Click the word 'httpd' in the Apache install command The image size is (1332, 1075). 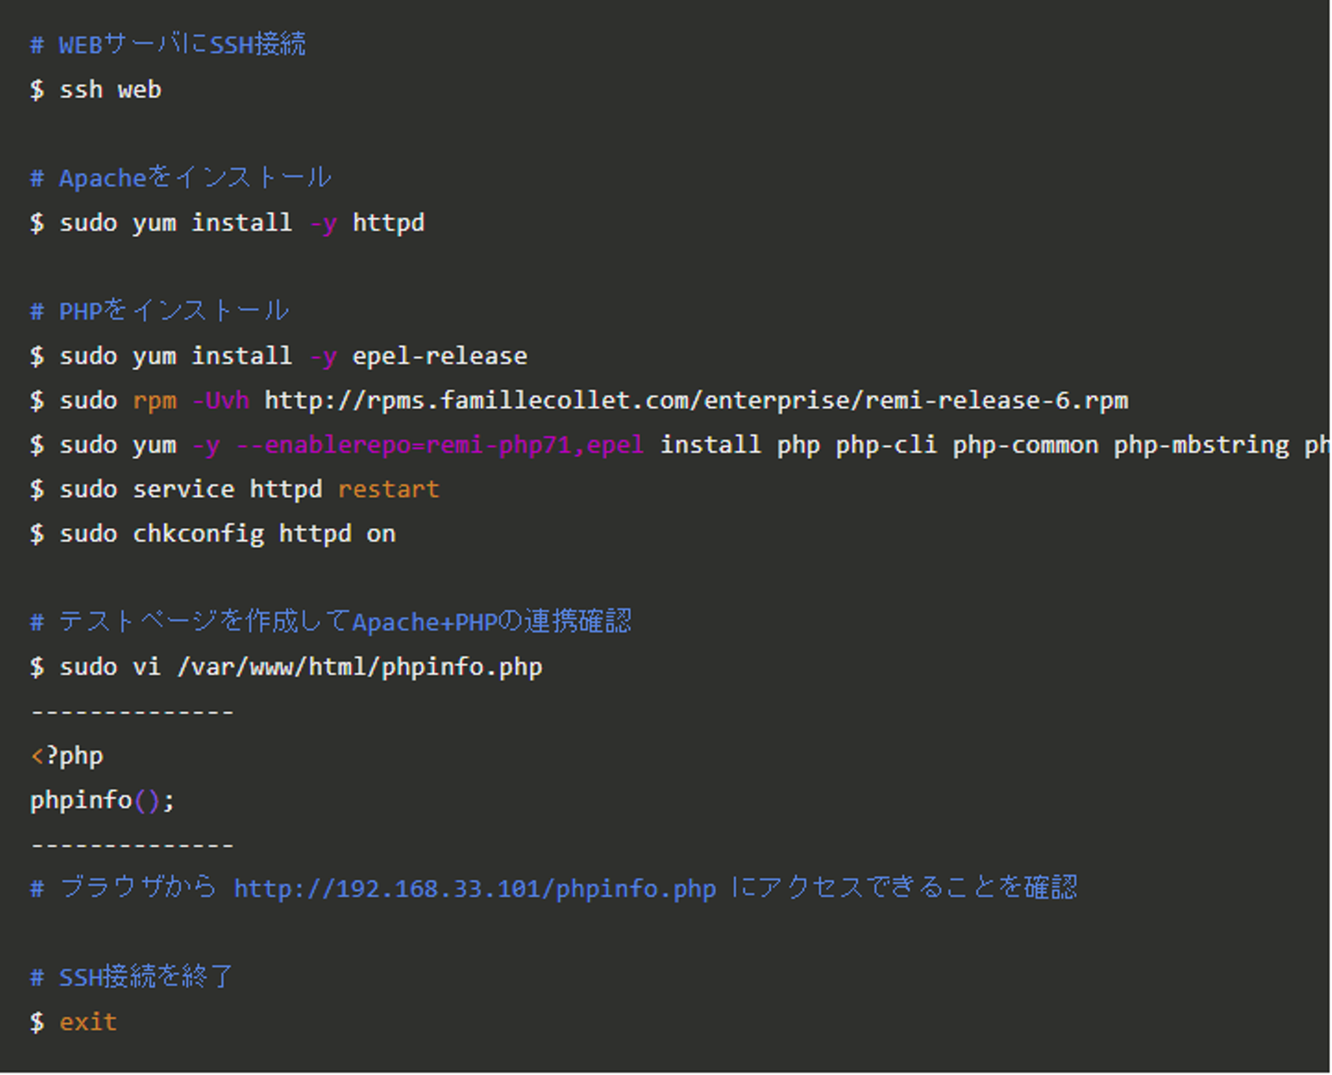coord(388,223)
